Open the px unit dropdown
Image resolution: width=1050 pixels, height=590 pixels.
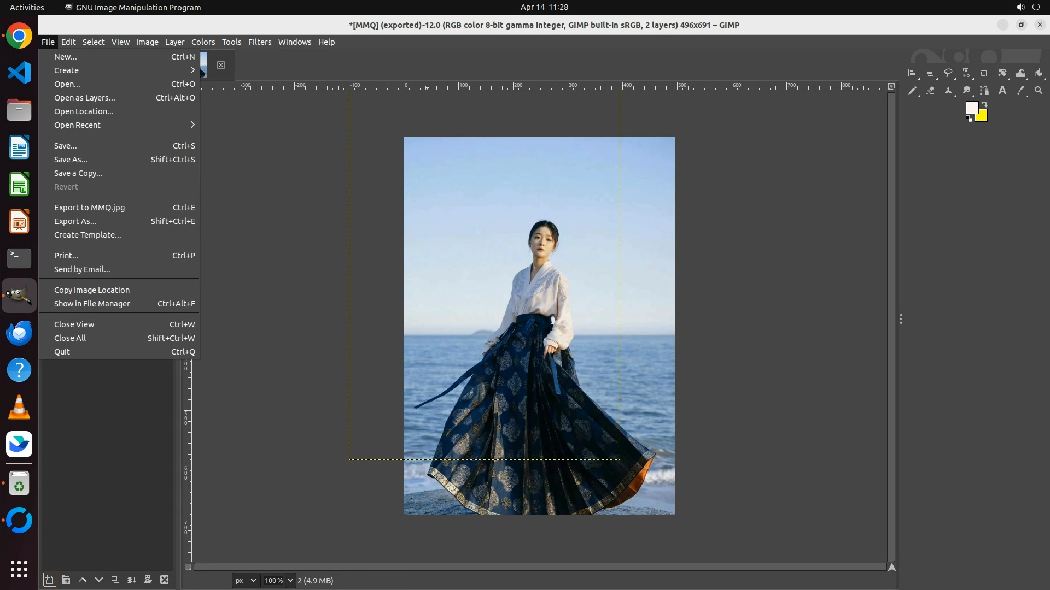click(x=246, y=580)
